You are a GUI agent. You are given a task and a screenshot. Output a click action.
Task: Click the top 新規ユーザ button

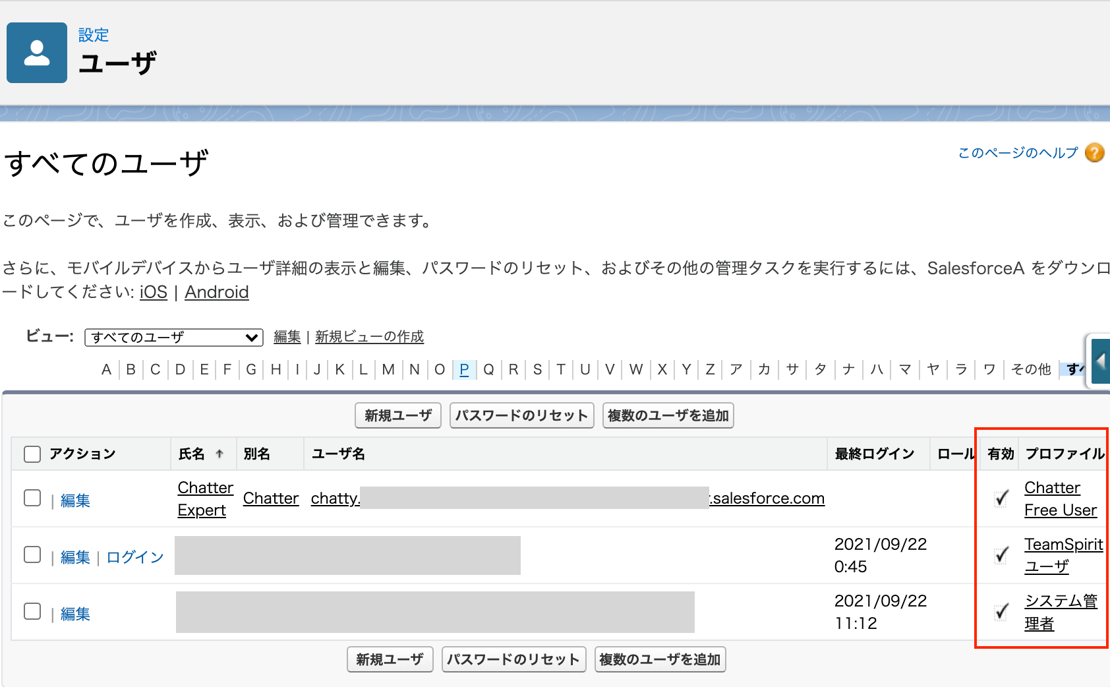coord(398,415)
